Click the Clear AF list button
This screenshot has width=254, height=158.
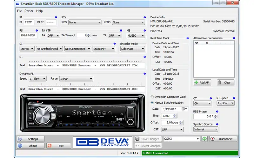(225, 82)
